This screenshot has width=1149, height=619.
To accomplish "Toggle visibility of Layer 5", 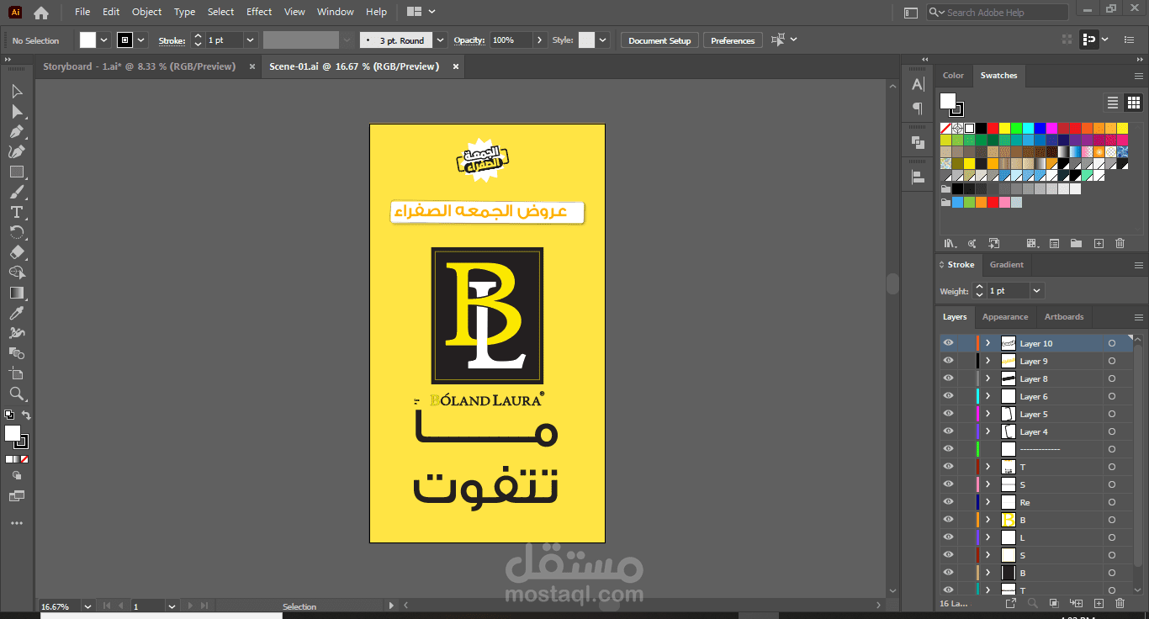I will coord(948,414).
